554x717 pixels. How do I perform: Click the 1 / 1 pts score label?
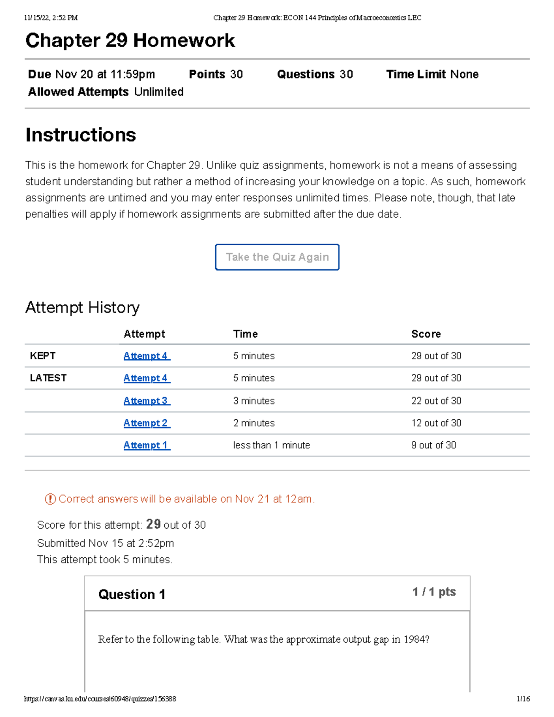[434, 592]
